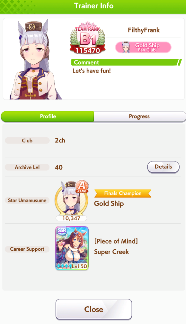Click the Team Rank B1 badge
Viewport: 186px width, 324px height.
[x=88, y=38]
